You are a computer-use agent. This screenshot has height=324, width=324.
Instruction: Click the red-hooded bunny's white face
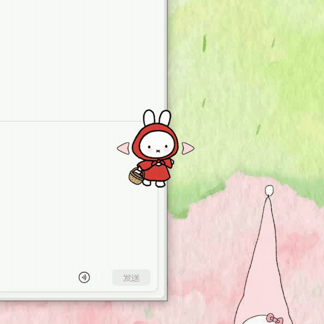157,145
